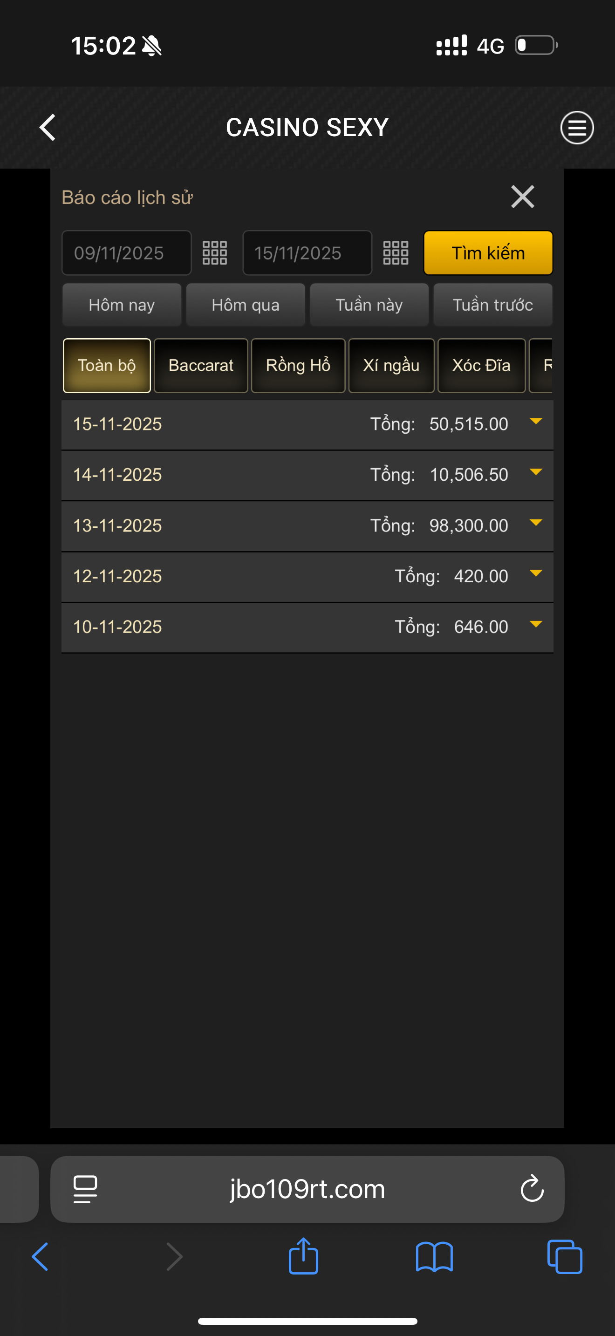Open Safari bookmarks icon
Screen dimensions: 615x1336
(434, 1257)
